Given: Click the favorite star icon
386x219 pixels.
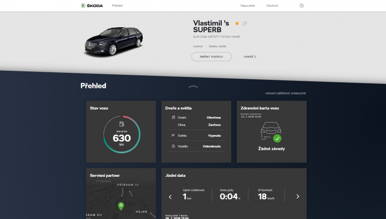Looking at the screenshot, I should 237,24.
